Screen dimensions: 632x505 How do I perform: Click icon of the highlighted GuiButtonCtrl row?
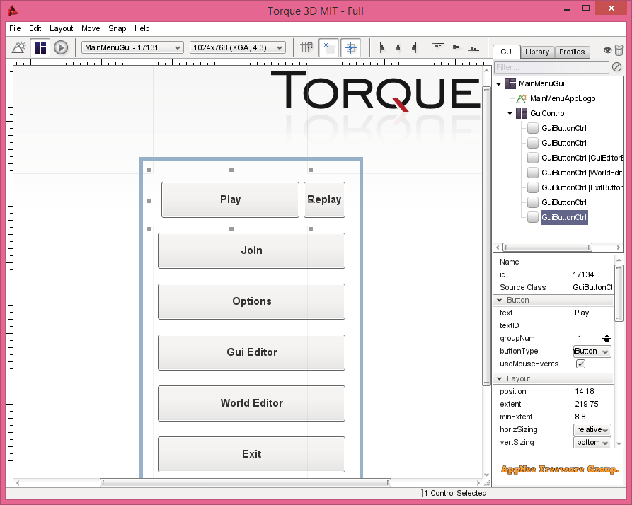tap(533, 217)
